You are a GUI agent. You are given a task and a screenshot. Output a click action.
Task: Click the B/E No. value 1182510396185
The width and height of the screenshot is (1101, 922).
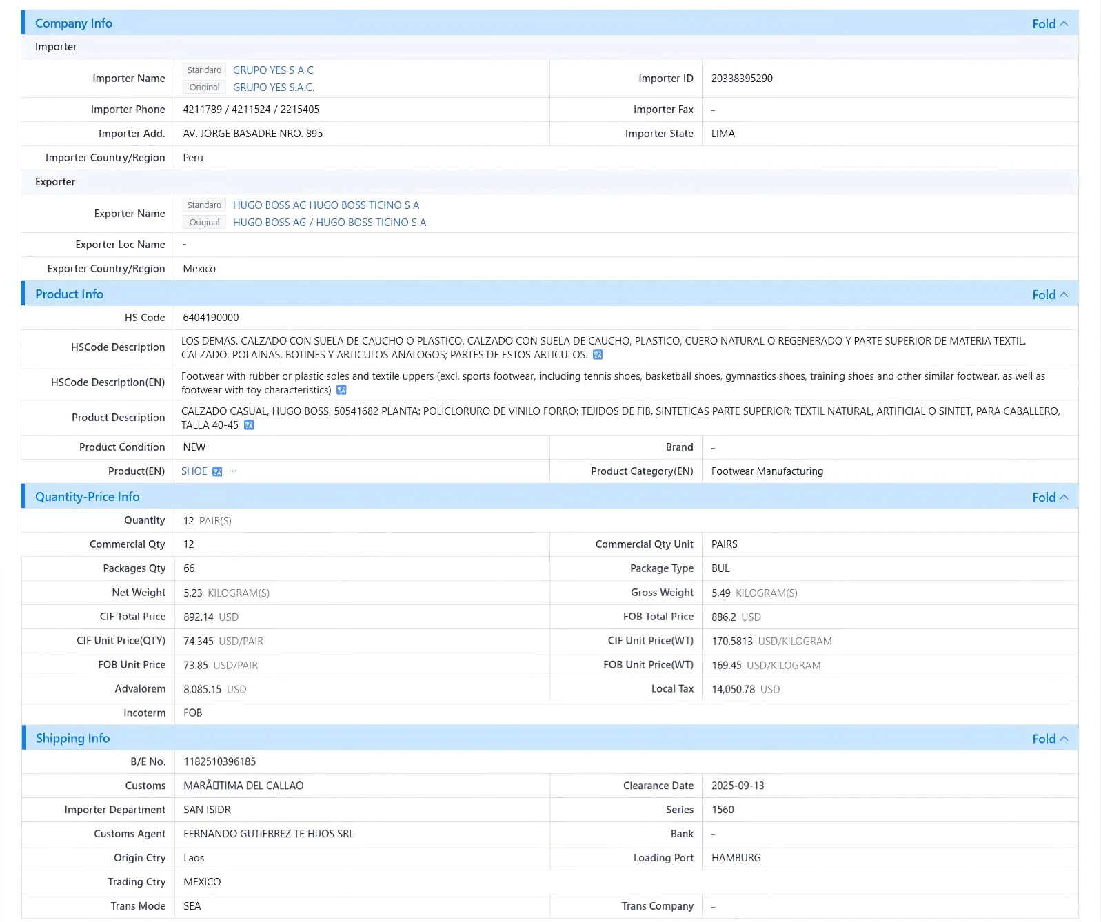[220, 762]
